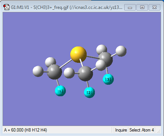The image size is (164, 136).
Task: Click the Inquire mode label in status bar
Action: point(121,130)
